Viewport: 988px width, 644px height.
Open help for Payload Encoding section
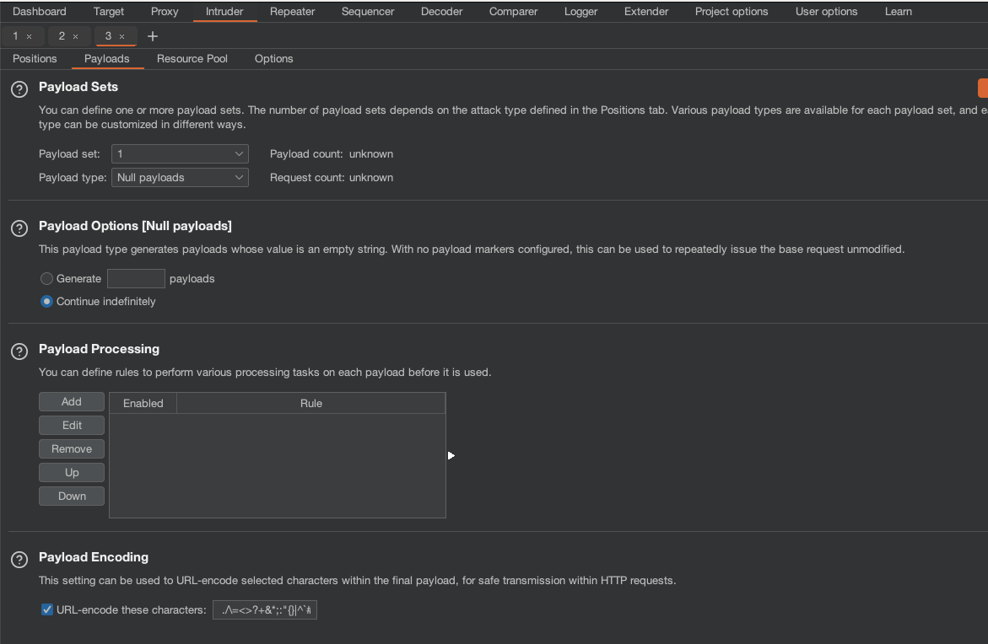[19, 560]
